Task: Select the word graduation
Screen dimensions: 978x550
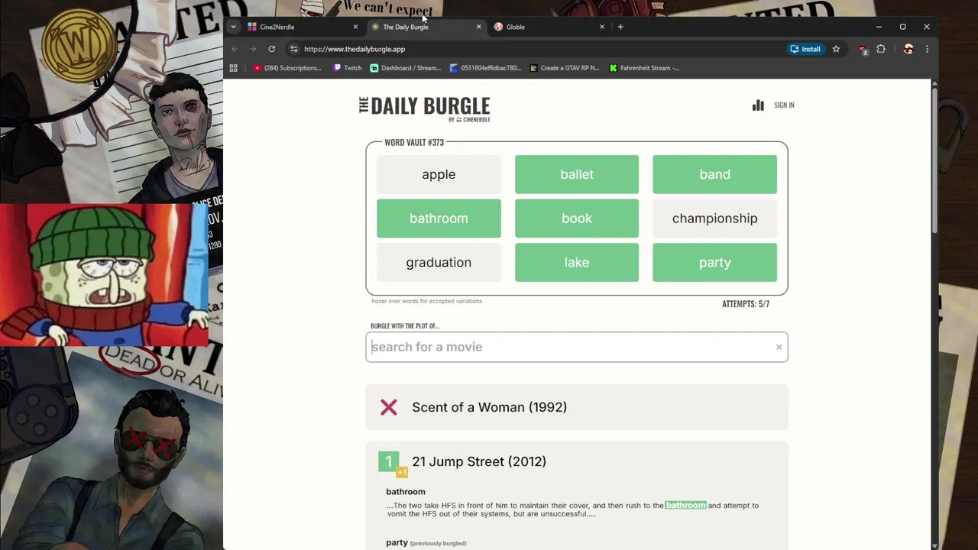Action: pyautogui.click(x=439, y=262)
